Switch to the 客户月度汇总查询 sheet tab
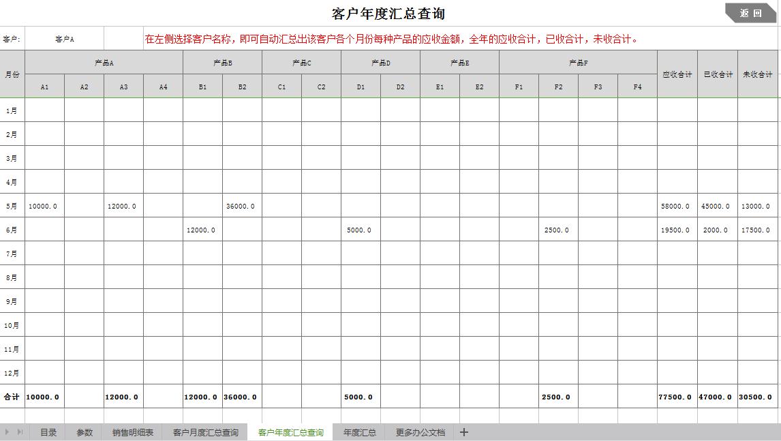This screenshot has width=781, height=441. pyautogui.click(x=205, y=432)
